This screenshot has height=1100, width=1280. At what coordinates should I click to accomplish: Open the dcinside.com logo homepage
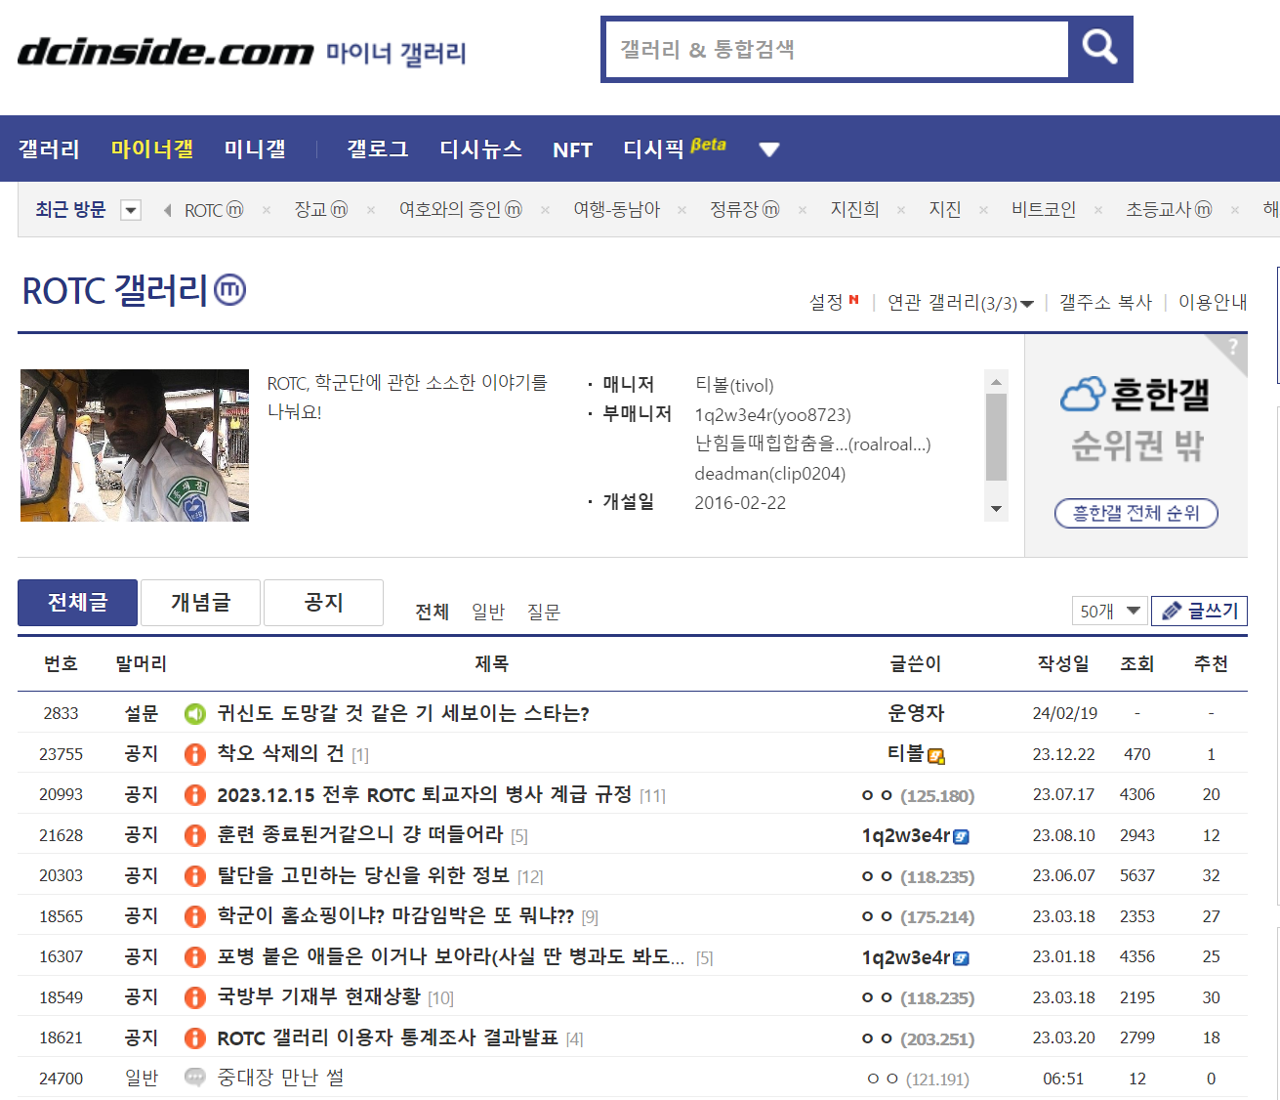pos(165,51)
